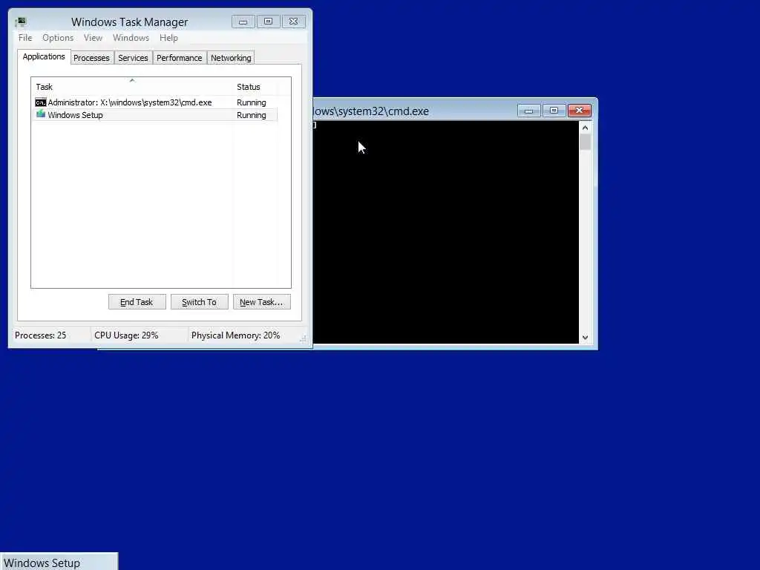Click the End Task button

click(x=137, y=302)
